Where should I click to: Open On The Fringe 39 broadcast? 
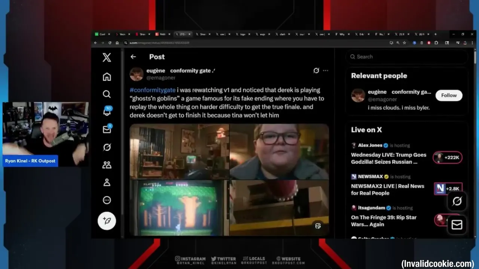(384, 221)
